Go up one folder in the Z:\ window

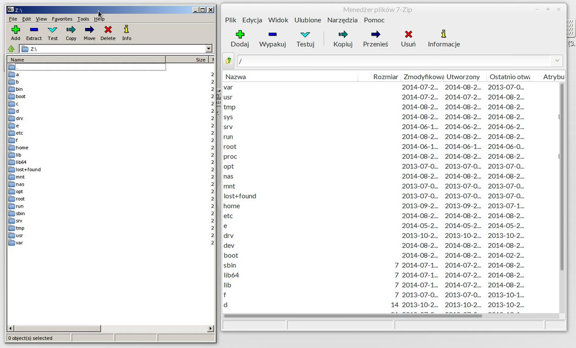11,49
